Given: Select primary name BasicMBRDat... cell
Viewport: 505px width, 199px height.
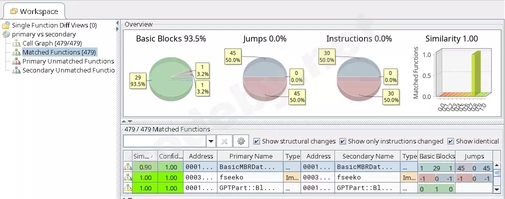Looking at the screenshot, I should (x=250, y=167).
